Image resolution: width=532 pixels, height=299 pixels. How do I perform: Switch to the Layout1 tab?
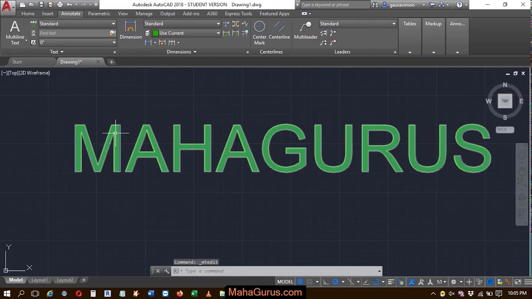[39, 280]
